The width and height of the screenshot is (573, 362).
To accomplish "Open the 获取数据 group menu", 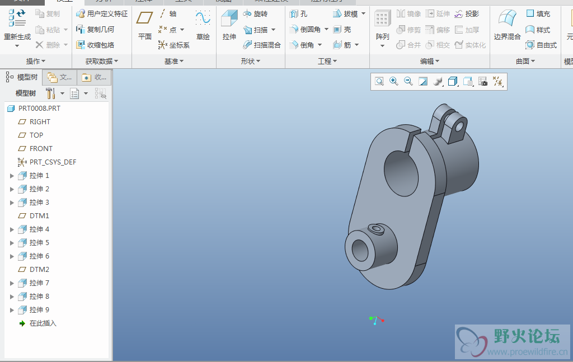I will coord(102,62).
